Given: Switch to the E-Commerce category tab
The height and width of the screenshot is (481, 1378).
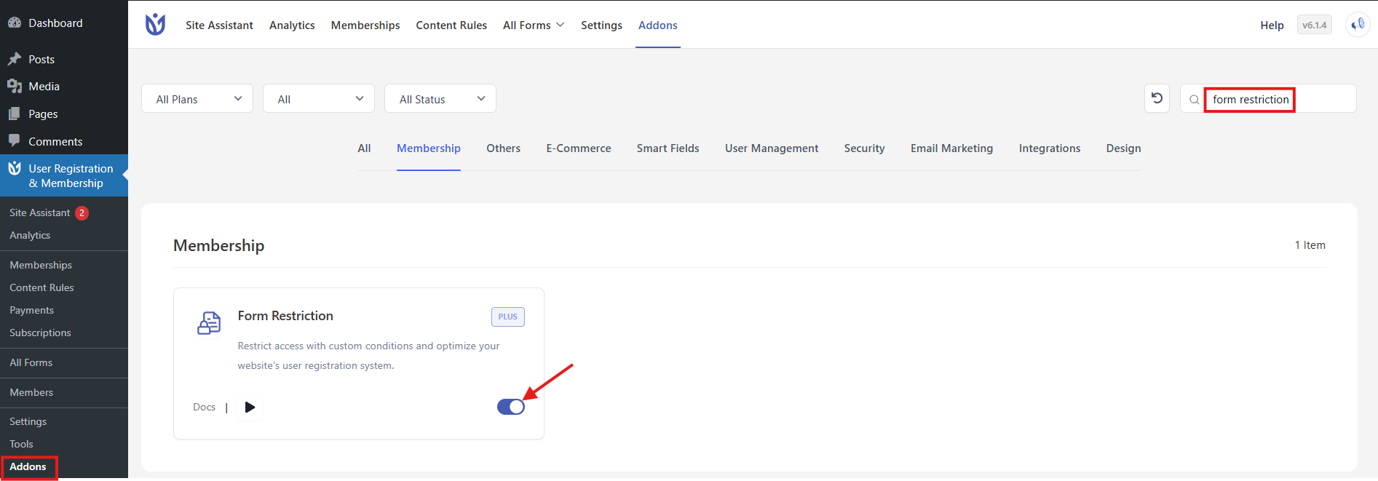Looking at the screenshot, I should [579, 148].
